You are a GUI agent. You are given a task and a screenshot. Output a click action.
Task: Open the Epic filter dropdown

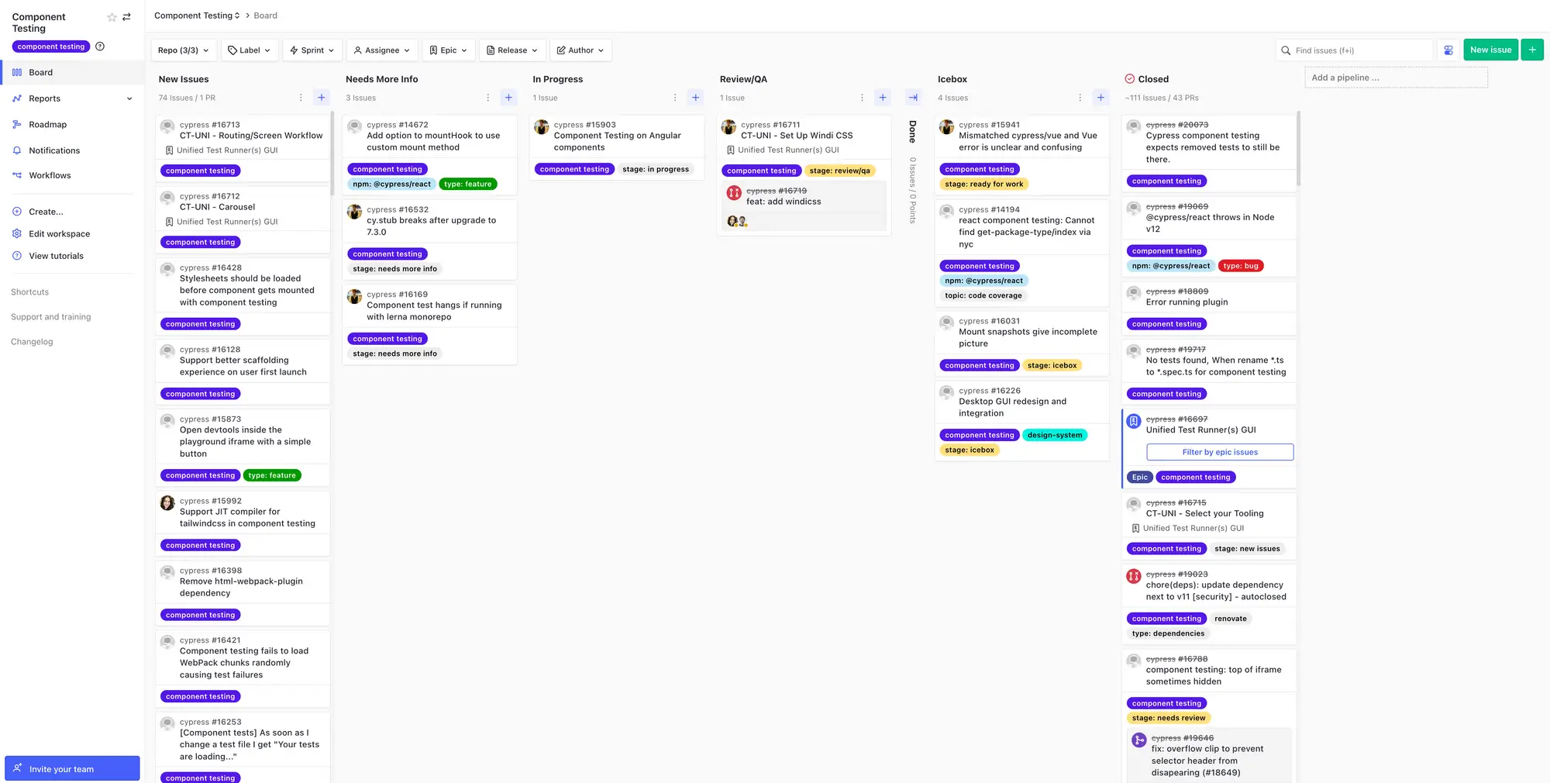pyautogui.click(x=449, y=50)
